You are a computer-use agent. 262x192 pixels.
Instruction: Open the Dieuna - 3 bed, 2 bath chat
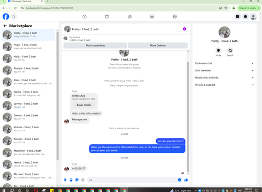pyautogui.click(x=28, y=117)
